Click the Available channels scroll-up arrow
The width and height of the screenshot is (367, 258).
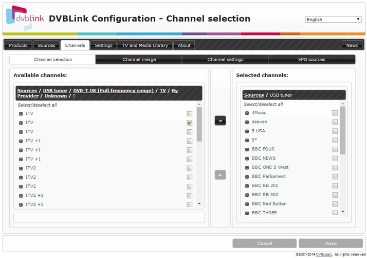pos(199,105)
